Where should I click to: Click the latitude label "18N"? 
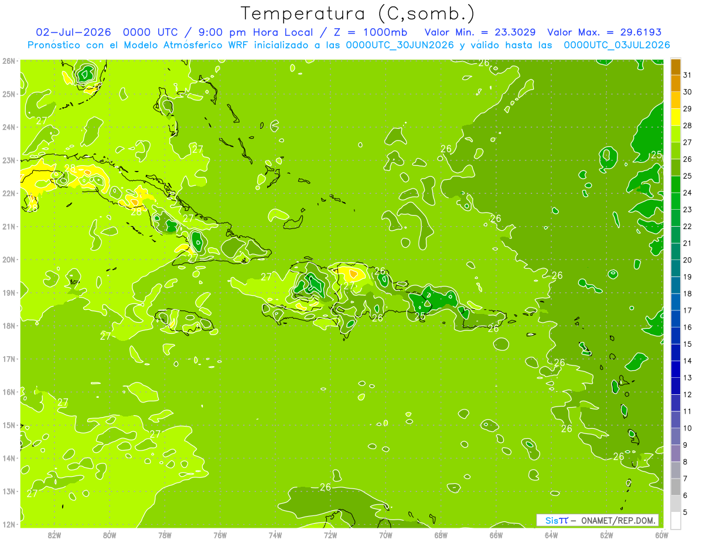pos(9,326)
